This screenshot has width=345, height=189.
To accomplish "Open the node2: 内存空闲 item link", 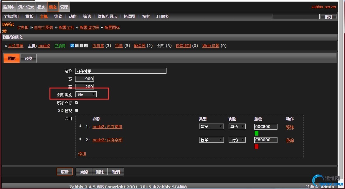I will 107,140.
